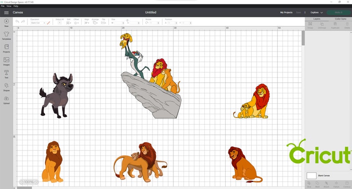Click the Blank Canvas white color swatch
Viewport: 352px width, 189px height.
click(311, 176)
